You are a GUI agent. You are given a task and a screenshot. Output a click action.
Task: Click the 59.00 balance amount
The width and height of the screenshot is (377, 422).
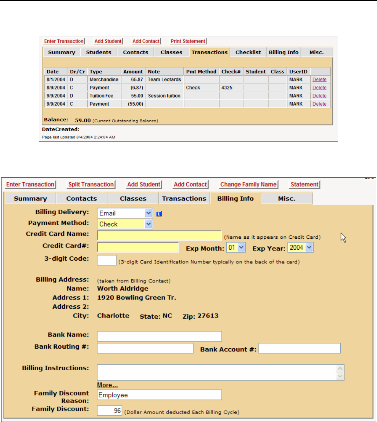(x=83, y=120)
